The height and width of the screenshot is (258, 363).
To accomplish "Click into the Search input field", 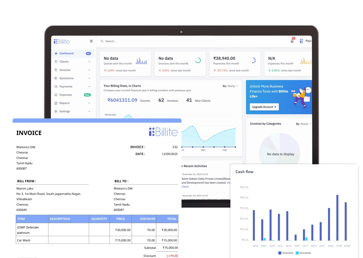I will [151, 41].
